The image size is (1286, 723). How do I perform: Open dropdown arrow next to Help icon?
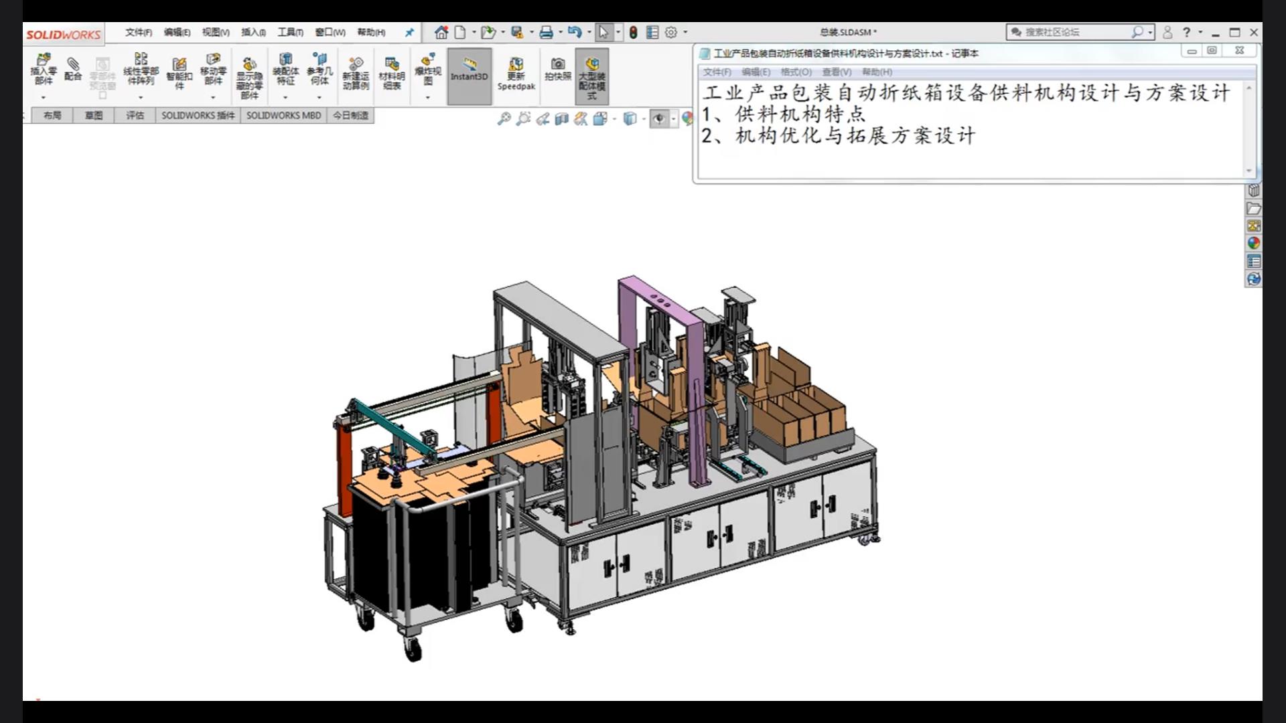click(x=1200, y=32)
